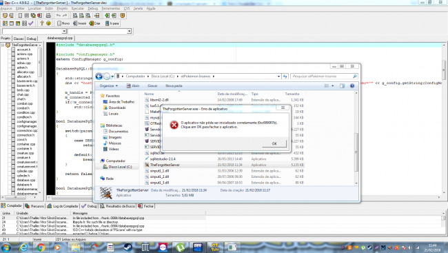Click OK in the error dialog
The image size is (448, 253).
point(274,143)
